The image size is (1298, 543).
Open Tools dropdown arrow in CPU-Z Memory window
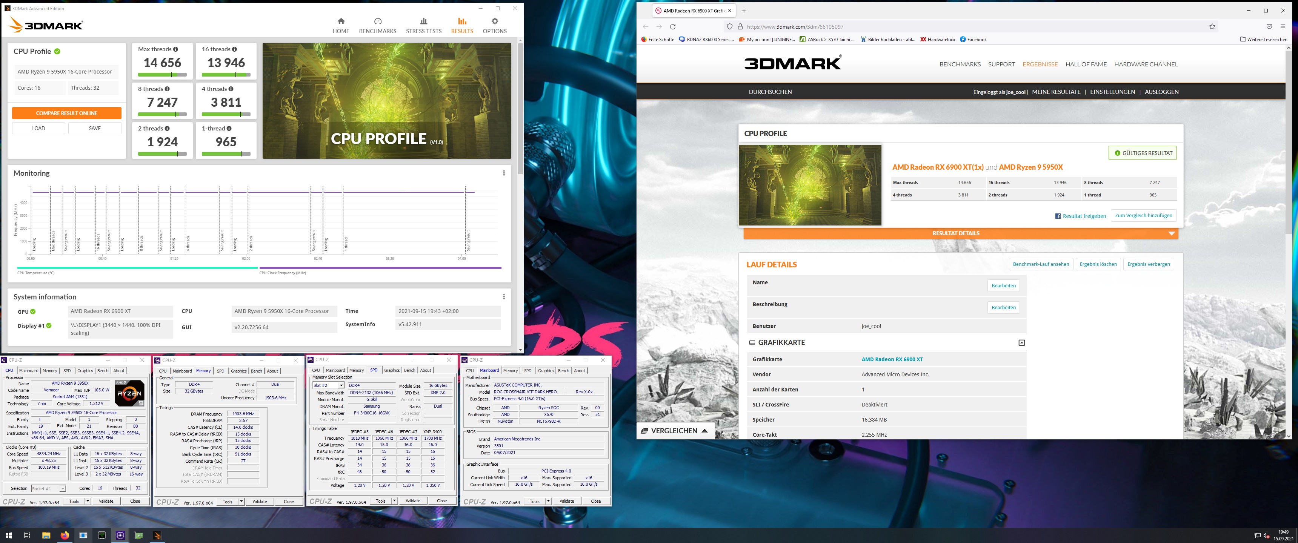[241, 502]
